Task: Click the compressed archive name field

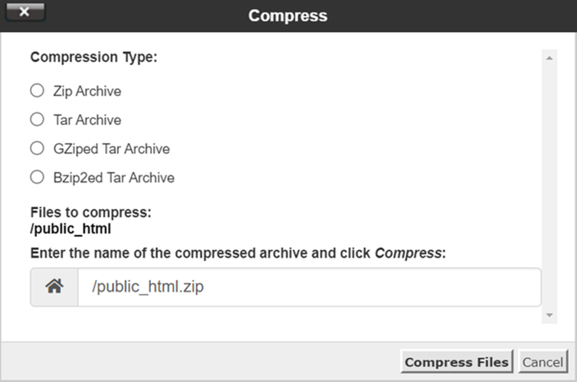Action: point(309,287)
